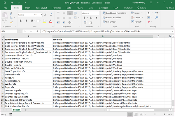Open the Cell Styles dropdown
The image size is (175, 117).
[x=109, y=22]
